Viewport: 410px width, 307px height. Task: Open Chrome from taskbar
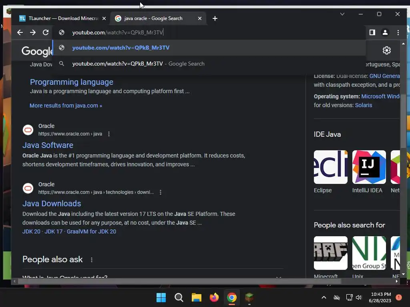click(x=232, y=297)
